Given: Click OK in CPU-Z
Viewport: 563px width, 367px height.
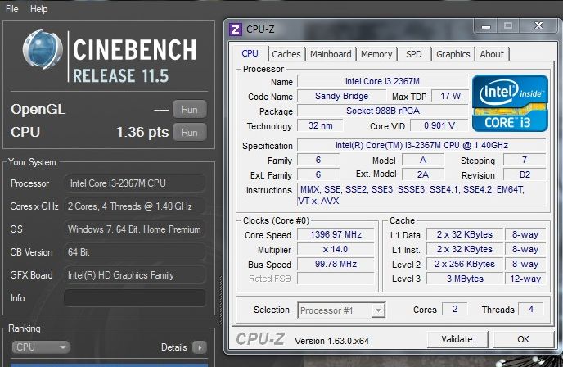Looking at the screenshot, I should [523, 339].
